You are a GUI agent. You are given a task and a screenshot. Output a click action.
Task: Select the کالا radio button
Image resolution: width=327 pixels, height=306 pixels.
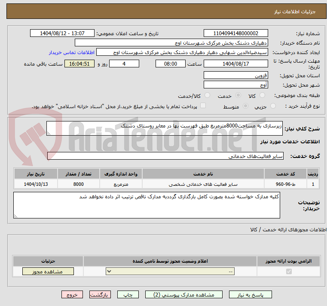pyautogui.click(x=262, y=95)
